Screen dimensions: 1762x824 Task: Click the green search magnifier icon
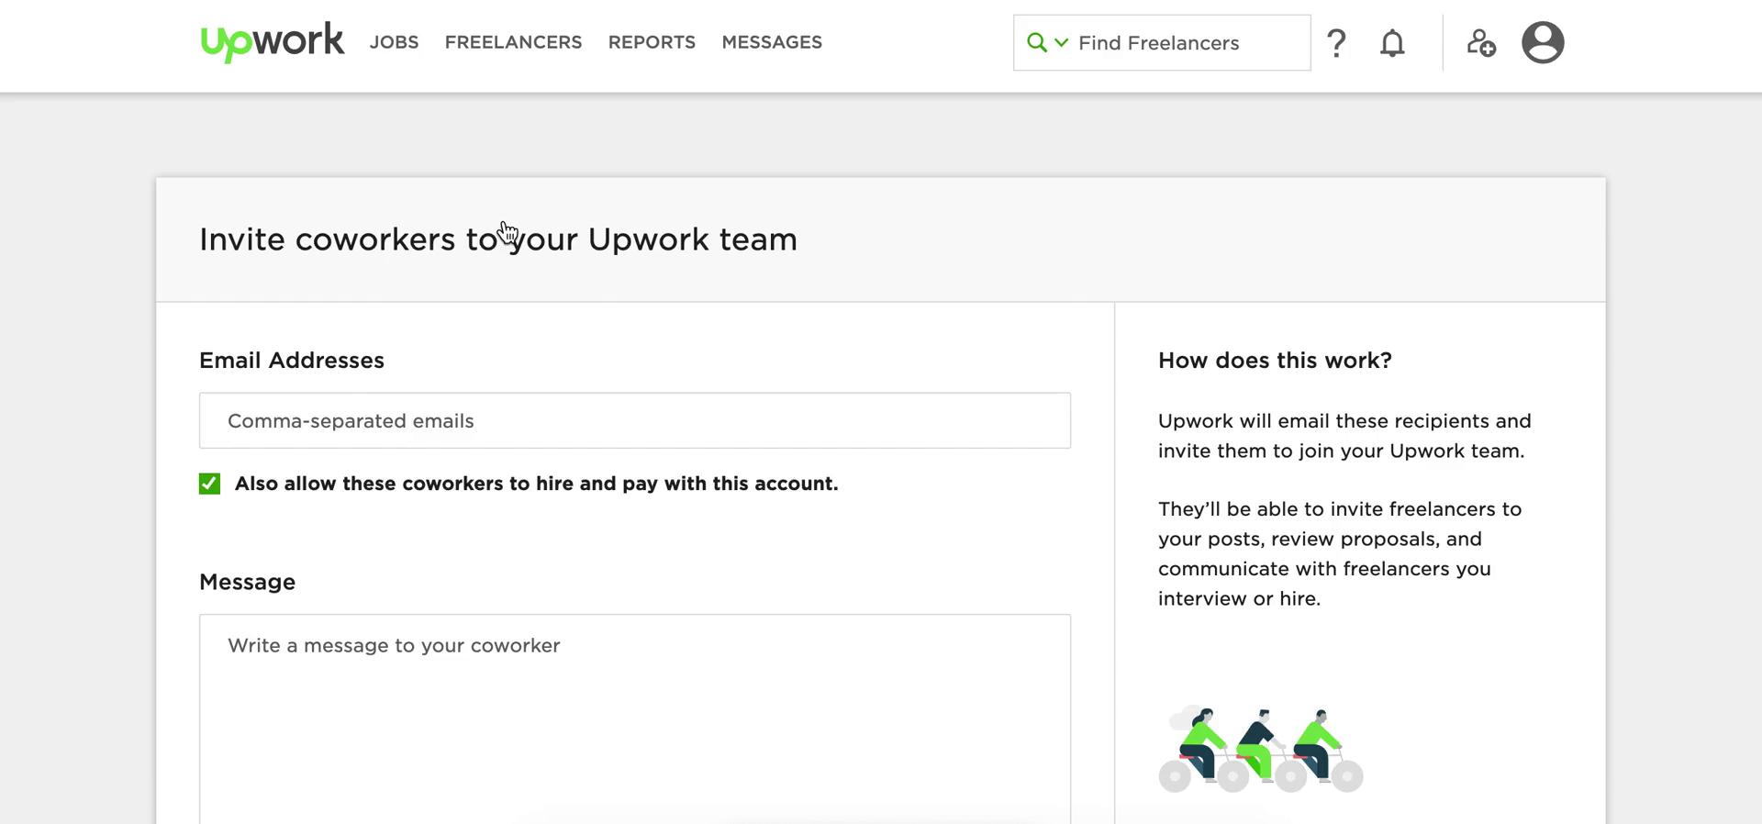point(1036,42)
